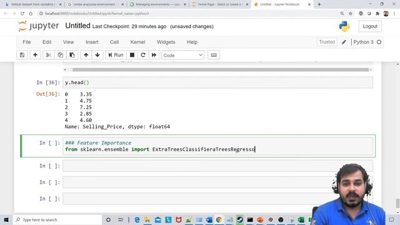The image size is (400, 225).
Task: Move selected cell up arrow
Action: [x=86, y=55]
